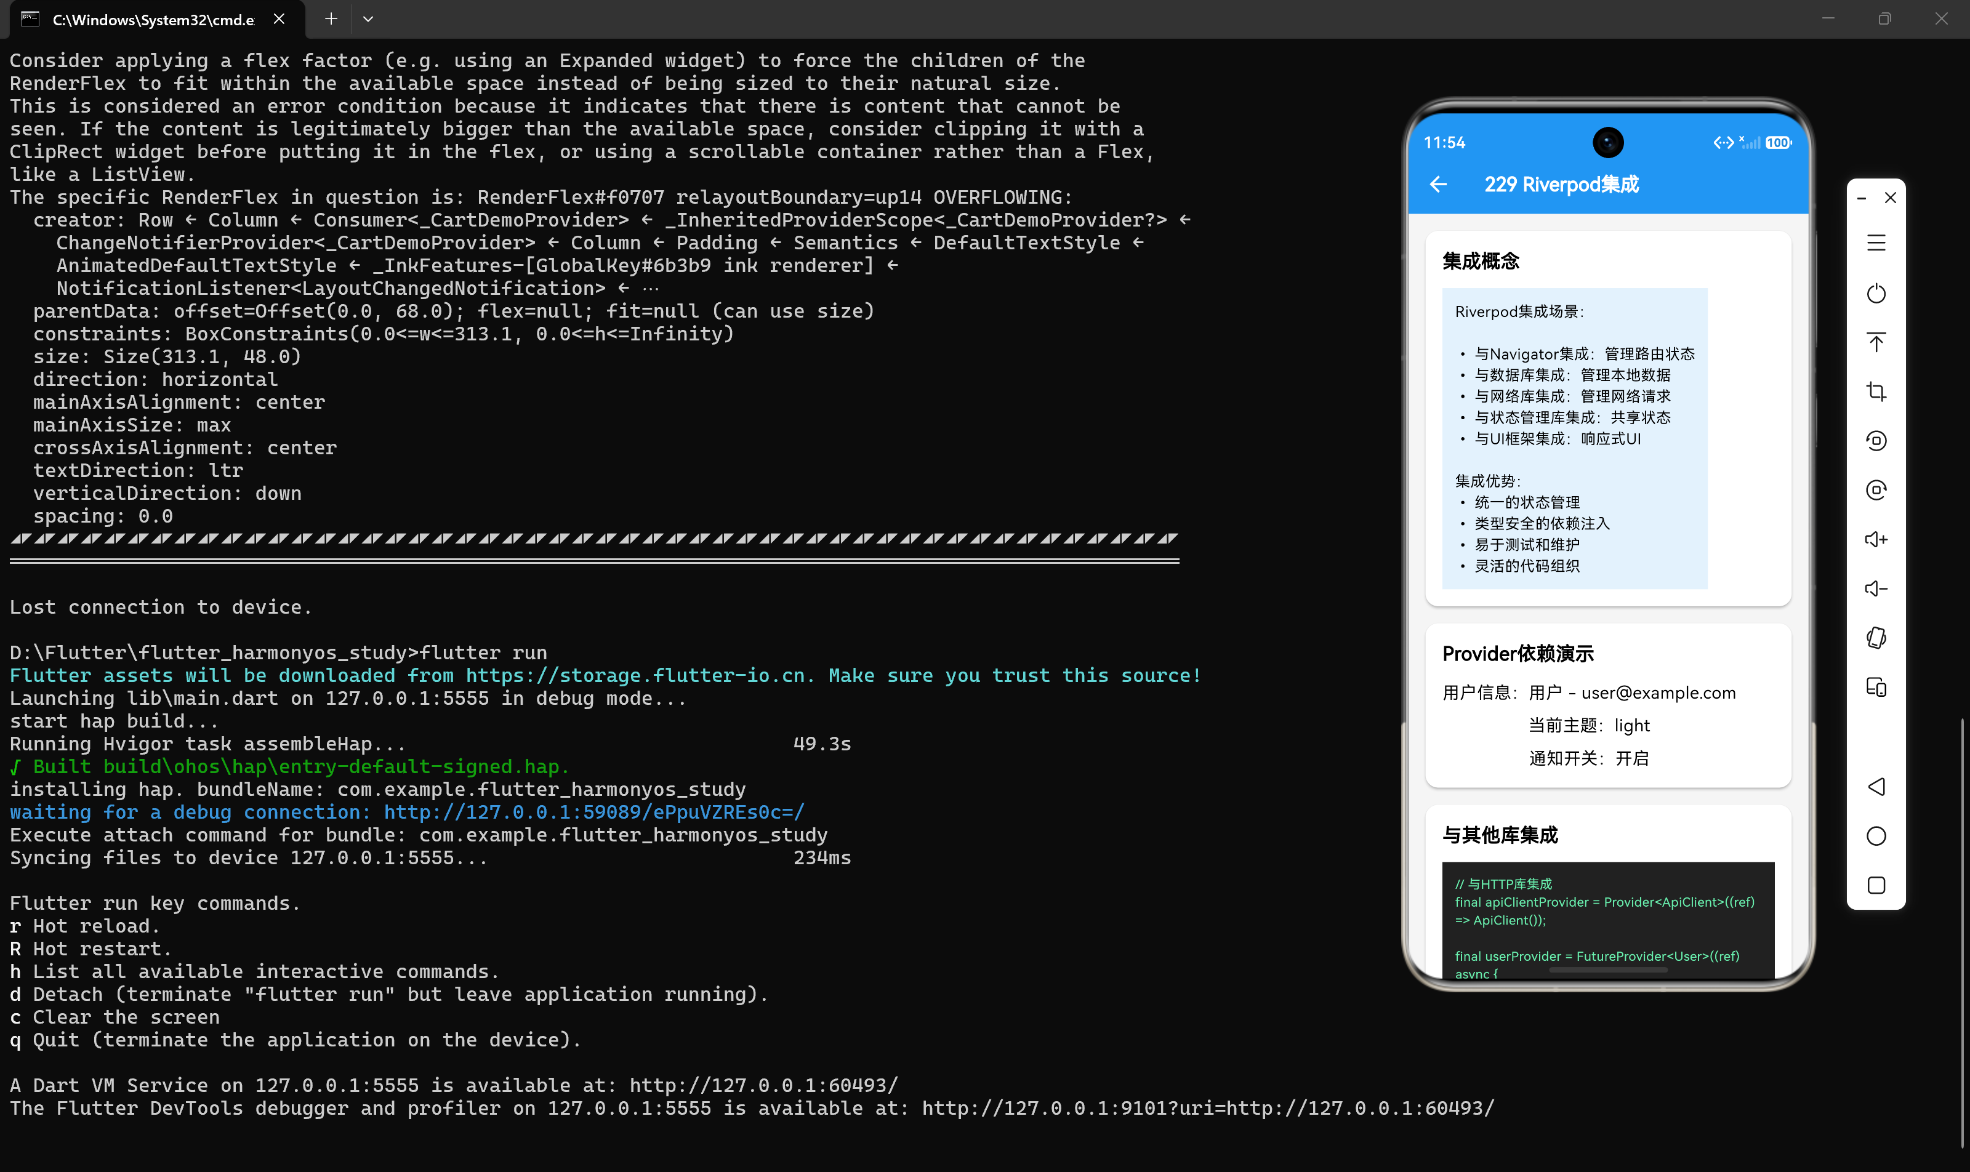Click the square Recents navigation icon
The width and height of the screenshot is (1970, 1172).
tap(1876, 885)
